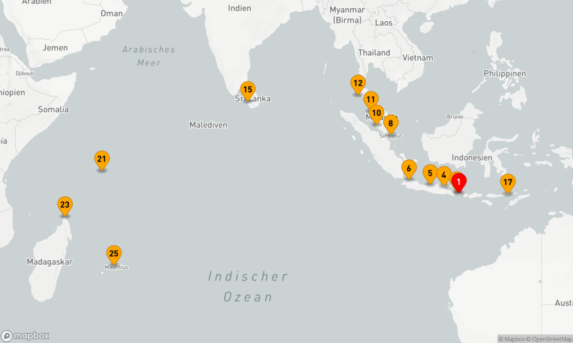573x343 pixels.
Task: Click the red marker numbered 1
Action: (458, 182)
